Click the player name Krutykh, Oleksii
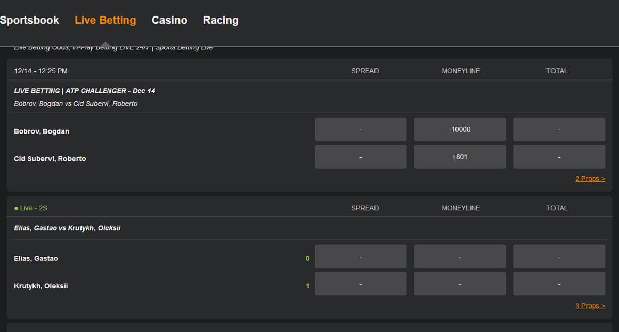Screen dimensions: 619x332 point(41,286)
